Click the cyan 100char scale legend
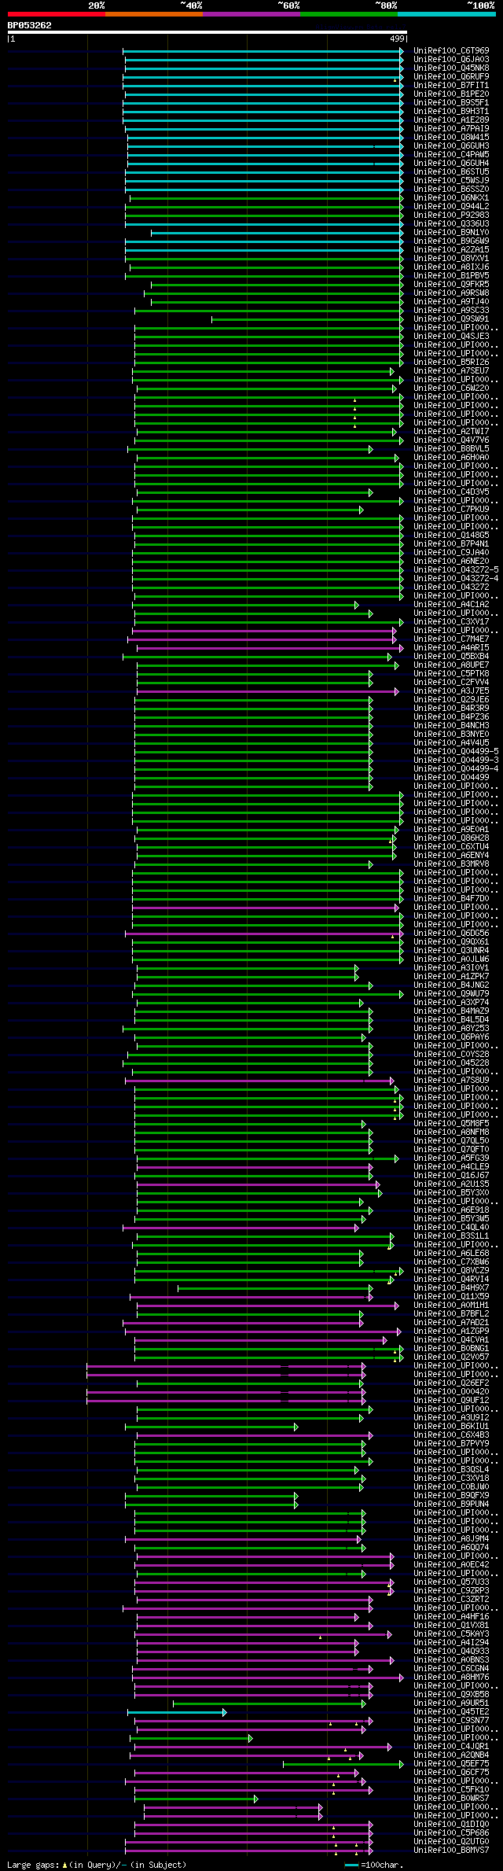Screen dimensions: 503x1871 pos(374,1865)
